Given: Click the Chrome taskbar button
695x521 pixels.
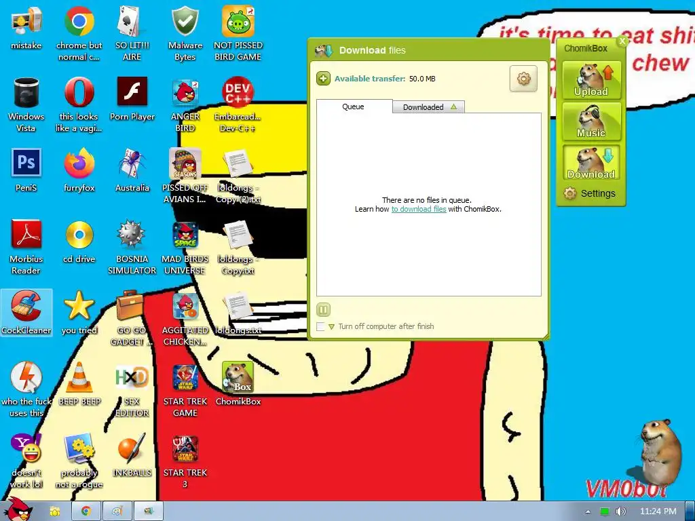Looking at the screenshot, I should pos(86,512).
